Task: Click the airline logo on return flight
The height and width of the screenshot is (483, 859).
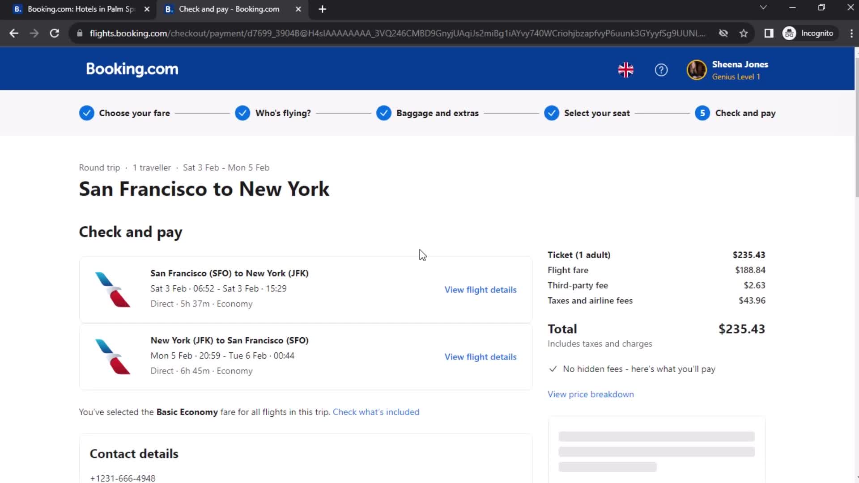Action: 113,356
